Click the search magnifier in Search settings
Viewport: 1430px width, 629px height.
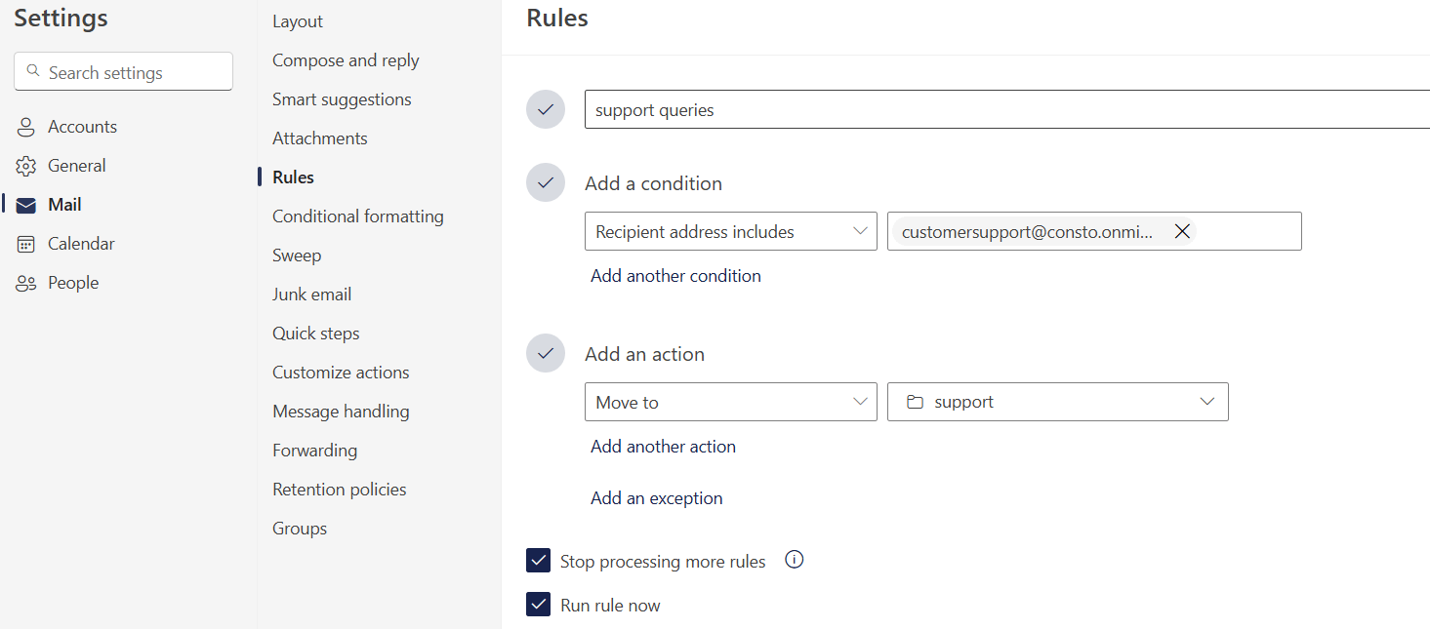[x=34, y=71]
